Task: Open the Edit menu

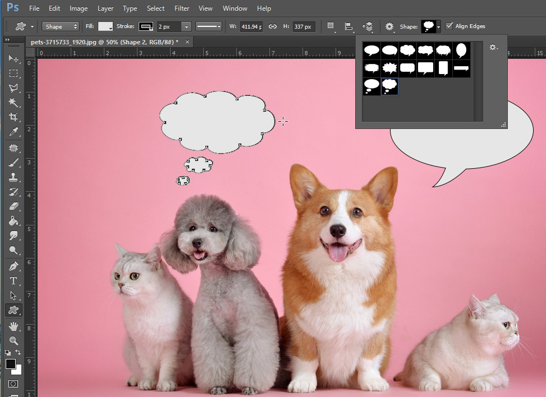Action: coord(54,8)
